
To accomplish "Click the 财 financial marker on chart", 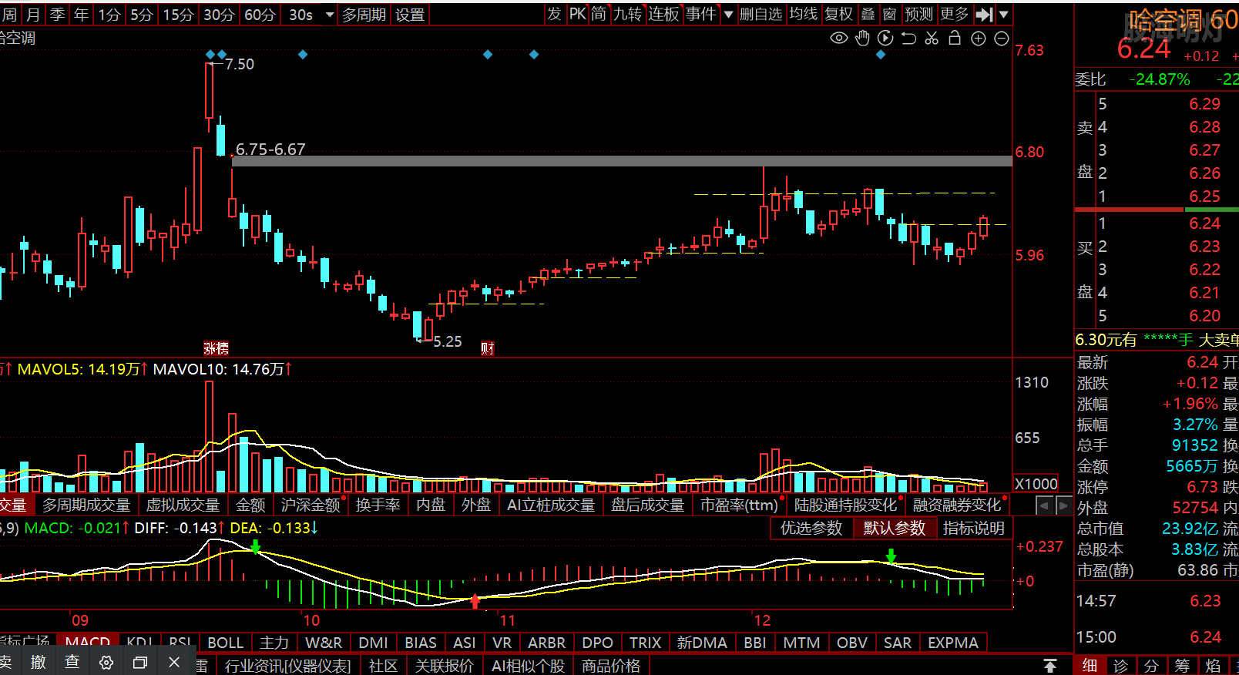I will 487,348.
